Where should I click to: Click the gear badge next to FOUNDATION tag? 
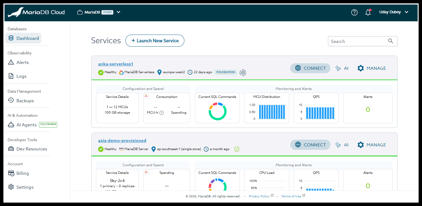[x=243, y=73]
